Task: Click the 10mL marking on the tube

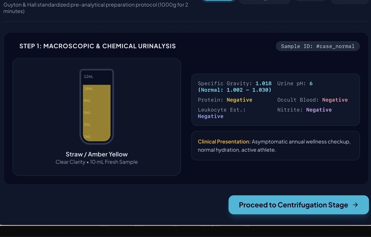Action: 88,89
